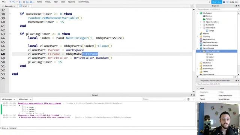Viewport: 240px width, 135px height.
Task: Click the Coda_Kev account name
Action: tap(234, 2)
